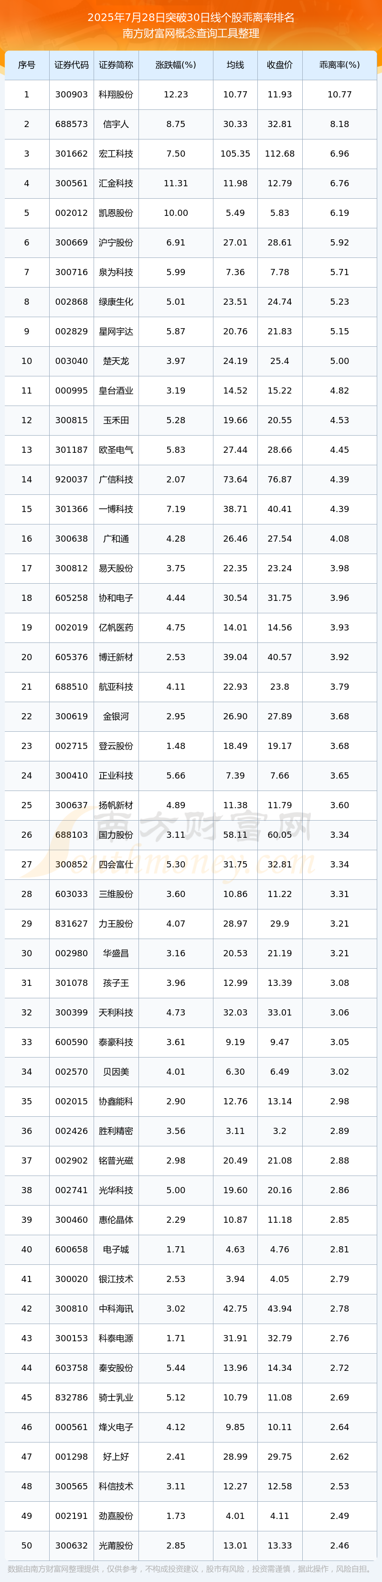The image size is (382, 1582).
Task: Click the 收盘价 column header
Action: 279,65
